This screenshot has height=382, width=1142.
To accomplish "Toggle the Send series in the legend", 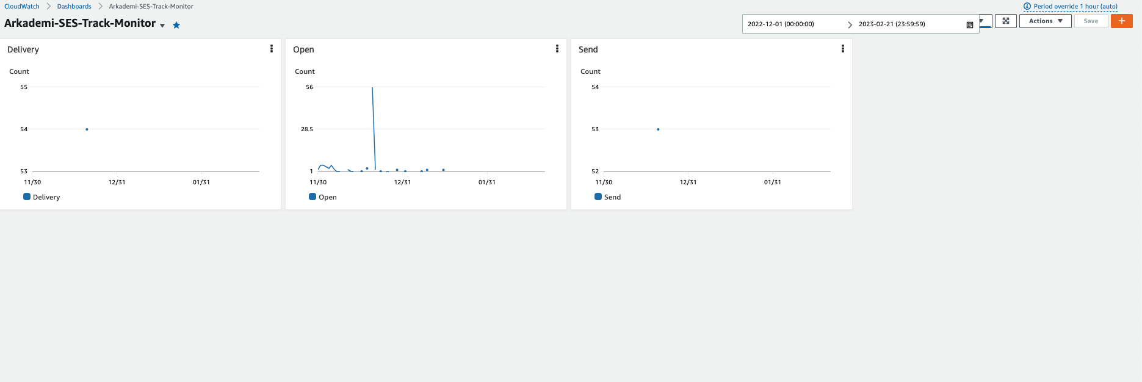I will click(608, 197).
